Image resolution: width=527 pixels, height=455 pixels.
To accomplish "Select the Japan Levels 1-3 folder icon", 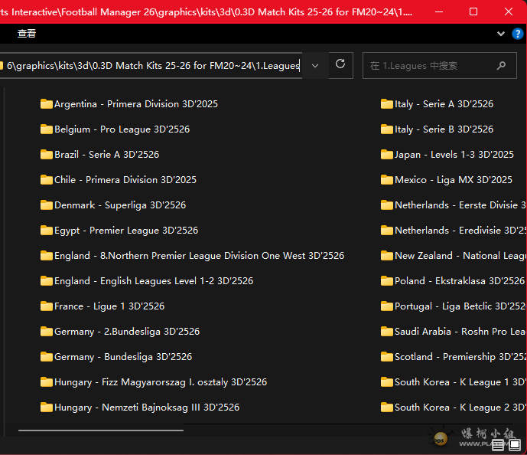I will coord(387,154).
